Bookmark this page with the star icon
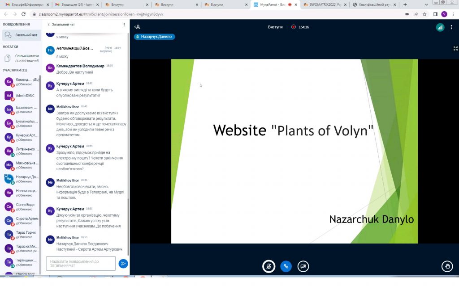Image resolution: width=459 pixels, height=286 pixels. pyautogui.click(x=425, y=14)
